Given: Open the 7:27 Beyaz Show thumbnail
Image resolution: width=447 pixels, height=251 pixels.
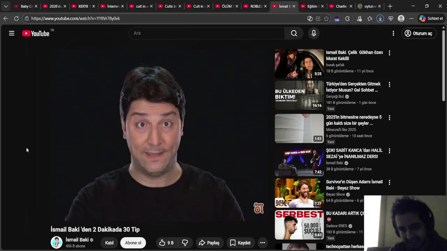Looking at the screenshot, I should (299, 193).
